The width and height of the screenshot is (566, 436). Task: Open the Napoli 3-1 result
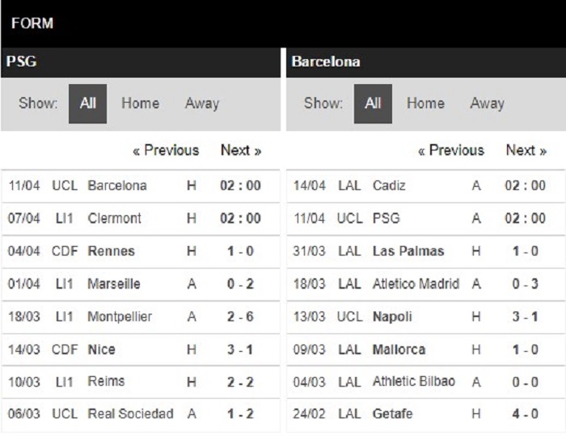click(426, 317)
